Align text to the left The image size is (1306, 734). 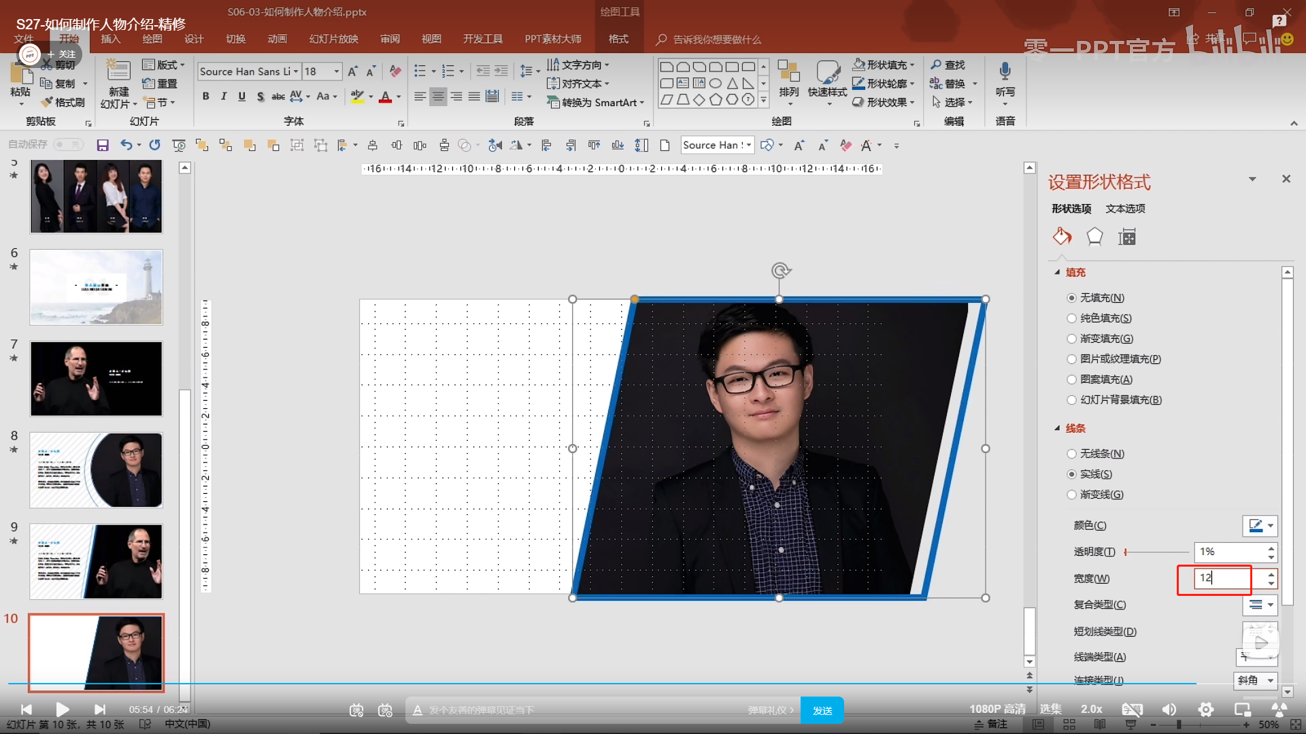pyautogui.click(x=420, y=97)
